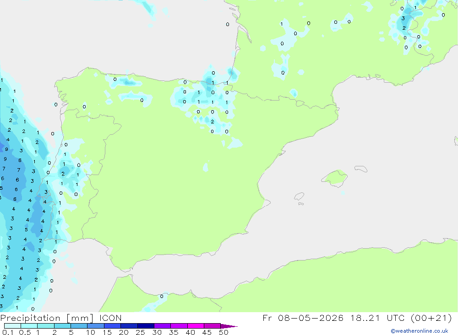The height and width of the screenshot is (335, 458).
Task: Click the outlined island of Menorca
Action: (x=361, y=169)
